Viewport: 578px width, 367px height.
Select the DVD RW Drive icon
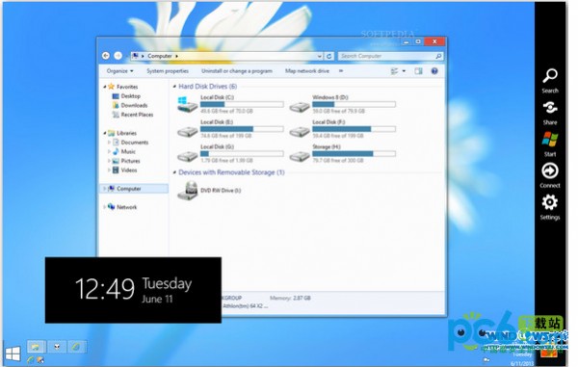pos(188,191)
